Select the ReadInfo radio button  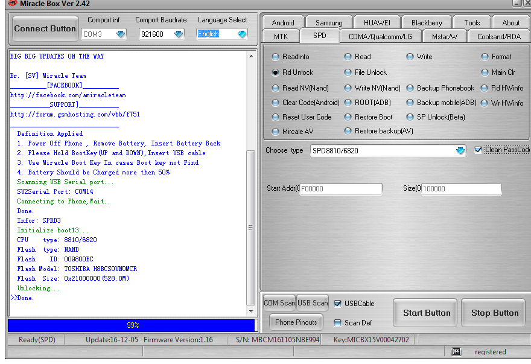(275, 57)
